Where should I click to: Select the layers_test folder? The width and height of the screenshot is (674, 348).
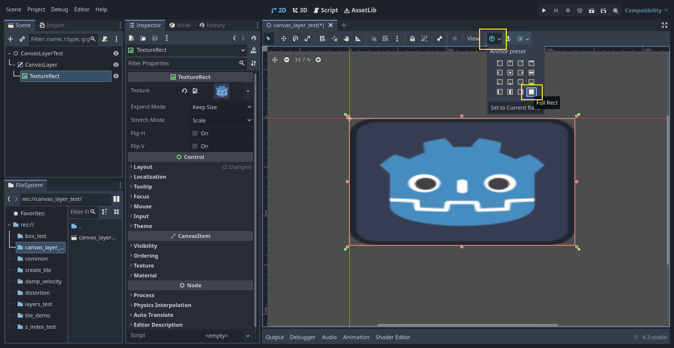(x=38, y=304)
